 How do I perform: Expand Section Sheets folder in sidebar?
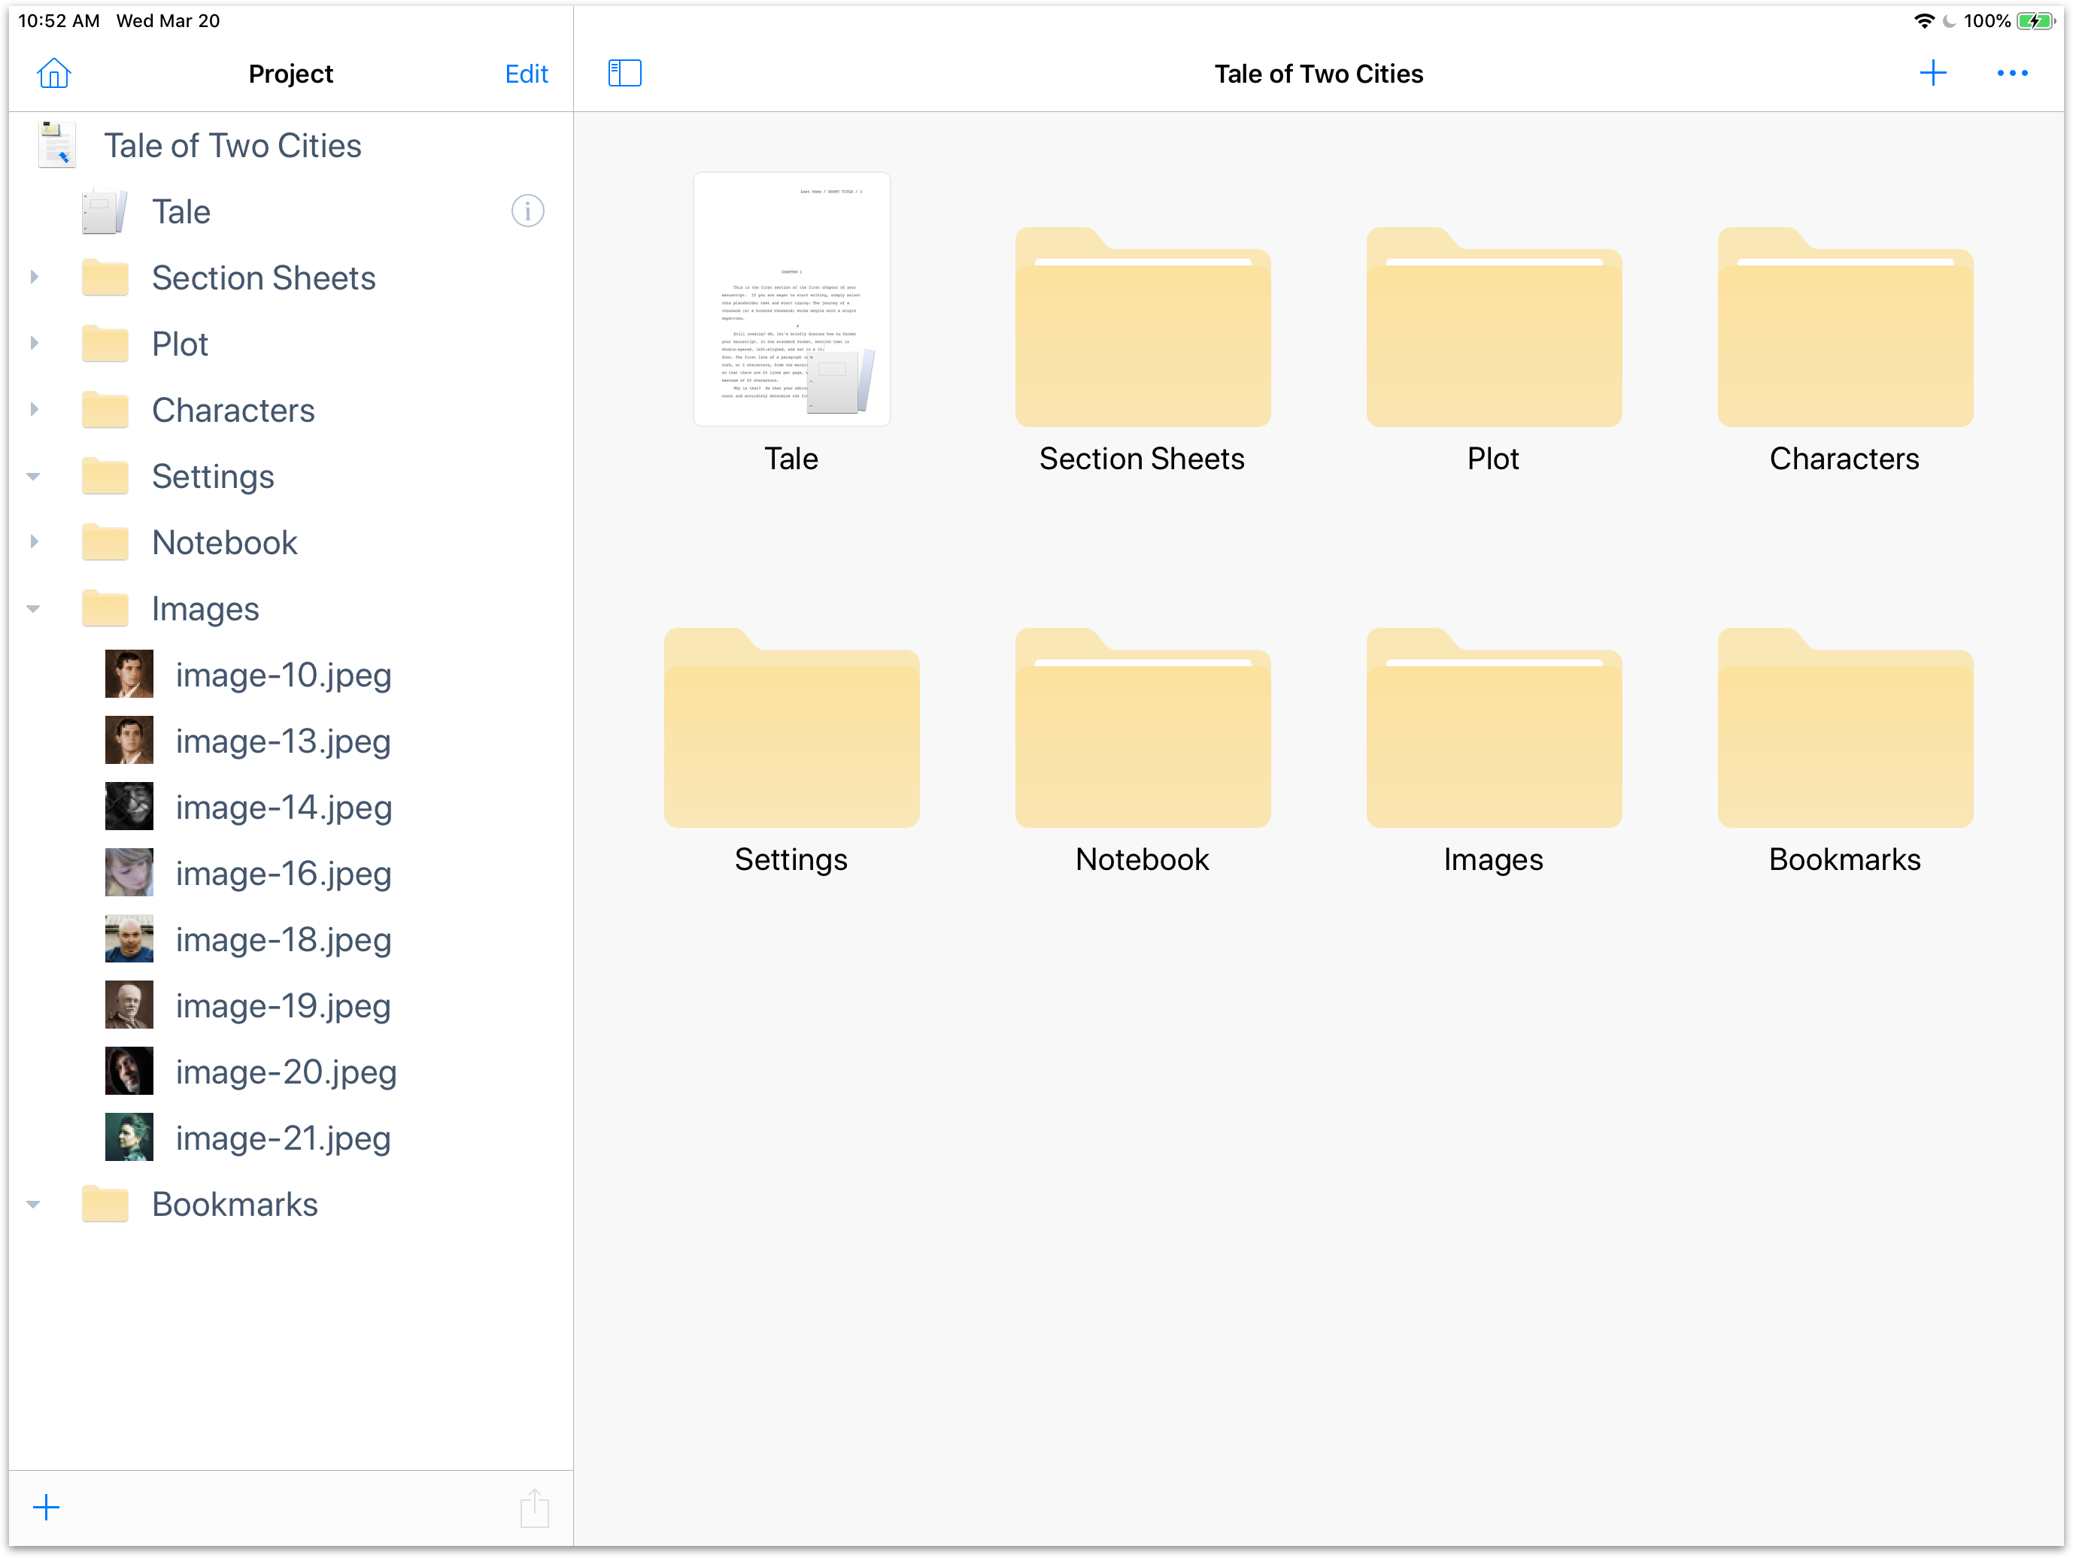[34, 277]
